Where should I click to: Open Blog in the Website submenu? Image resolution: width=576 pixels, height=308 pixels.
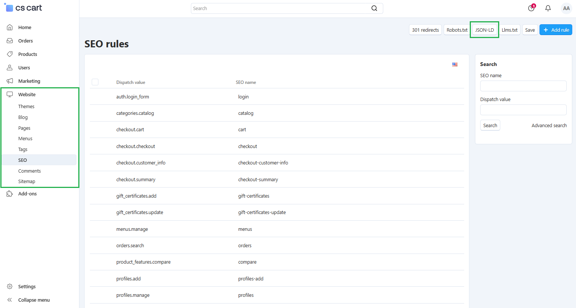click(x=23, y=117)
